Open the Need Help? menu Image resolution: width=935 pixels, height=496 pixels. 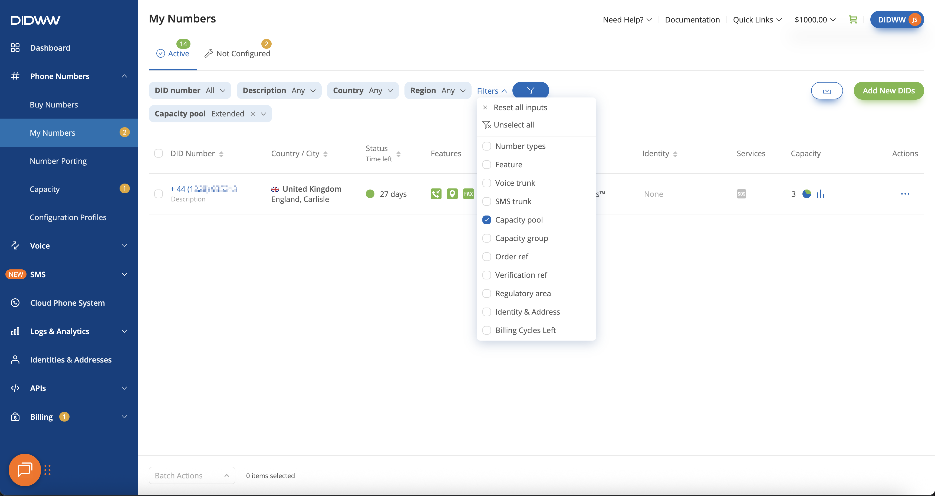[x=627, y=19]
